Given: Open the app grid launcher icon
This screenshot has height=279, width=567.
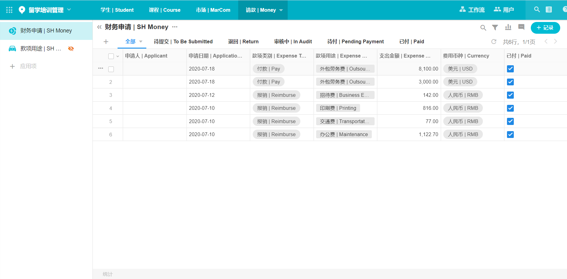Looking at the screenshot, I should pos(9,10).
